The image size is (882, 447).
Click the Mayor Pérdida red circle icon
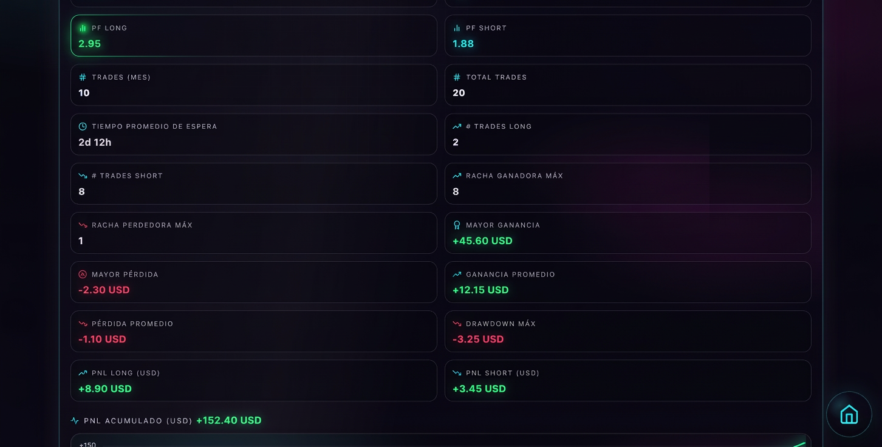click(83, 275)
